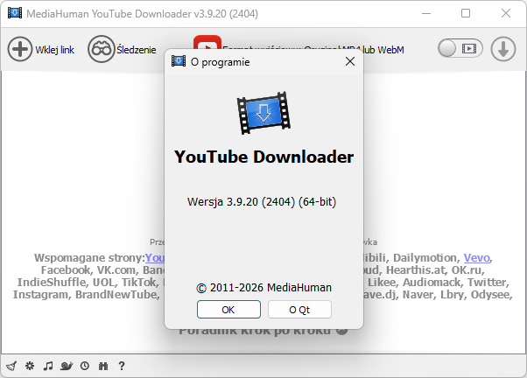The image size is (527, 378).
Task: Click the Śledzenie toolbar label
Action: click(x=137, y=49)
